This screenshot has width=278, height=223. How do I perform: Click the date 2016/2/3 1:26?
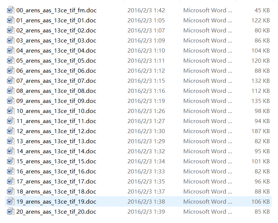[x=146, y=111]
